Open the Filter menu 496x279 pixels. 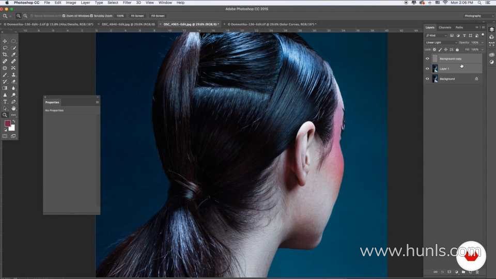point(127,3)
